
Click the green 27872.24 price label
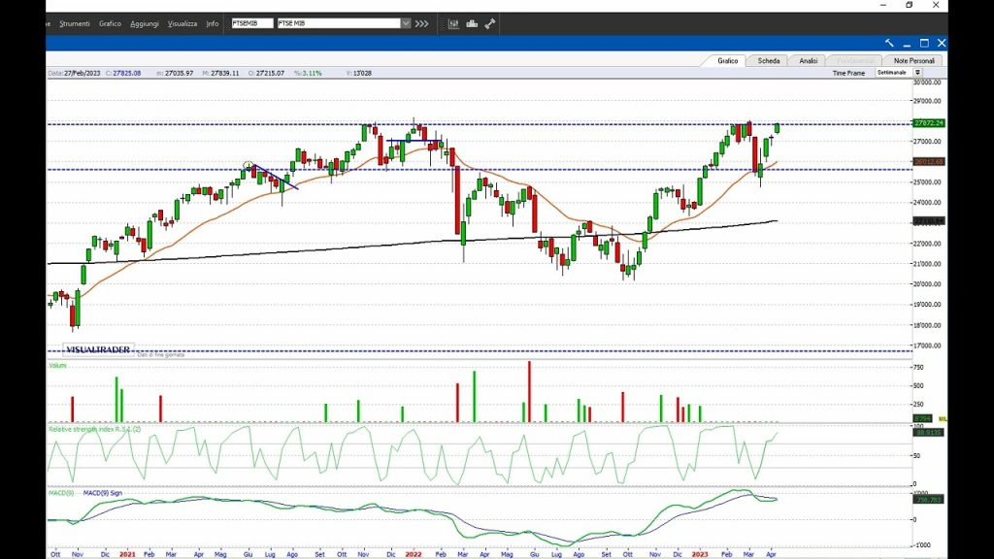click(x=928, y=123)
